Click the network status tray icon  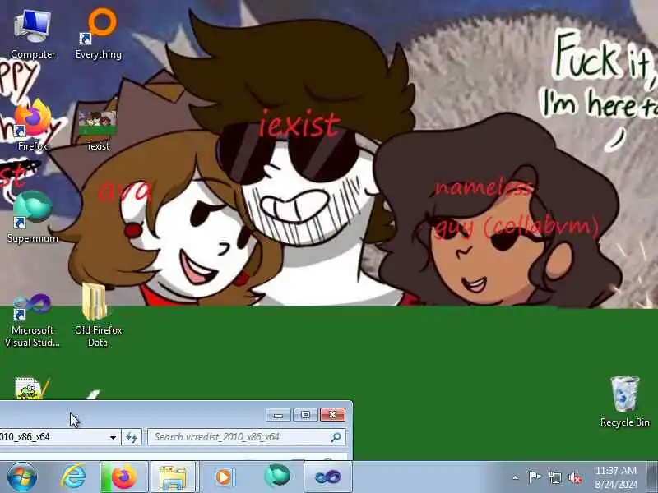tap(554, 477)
